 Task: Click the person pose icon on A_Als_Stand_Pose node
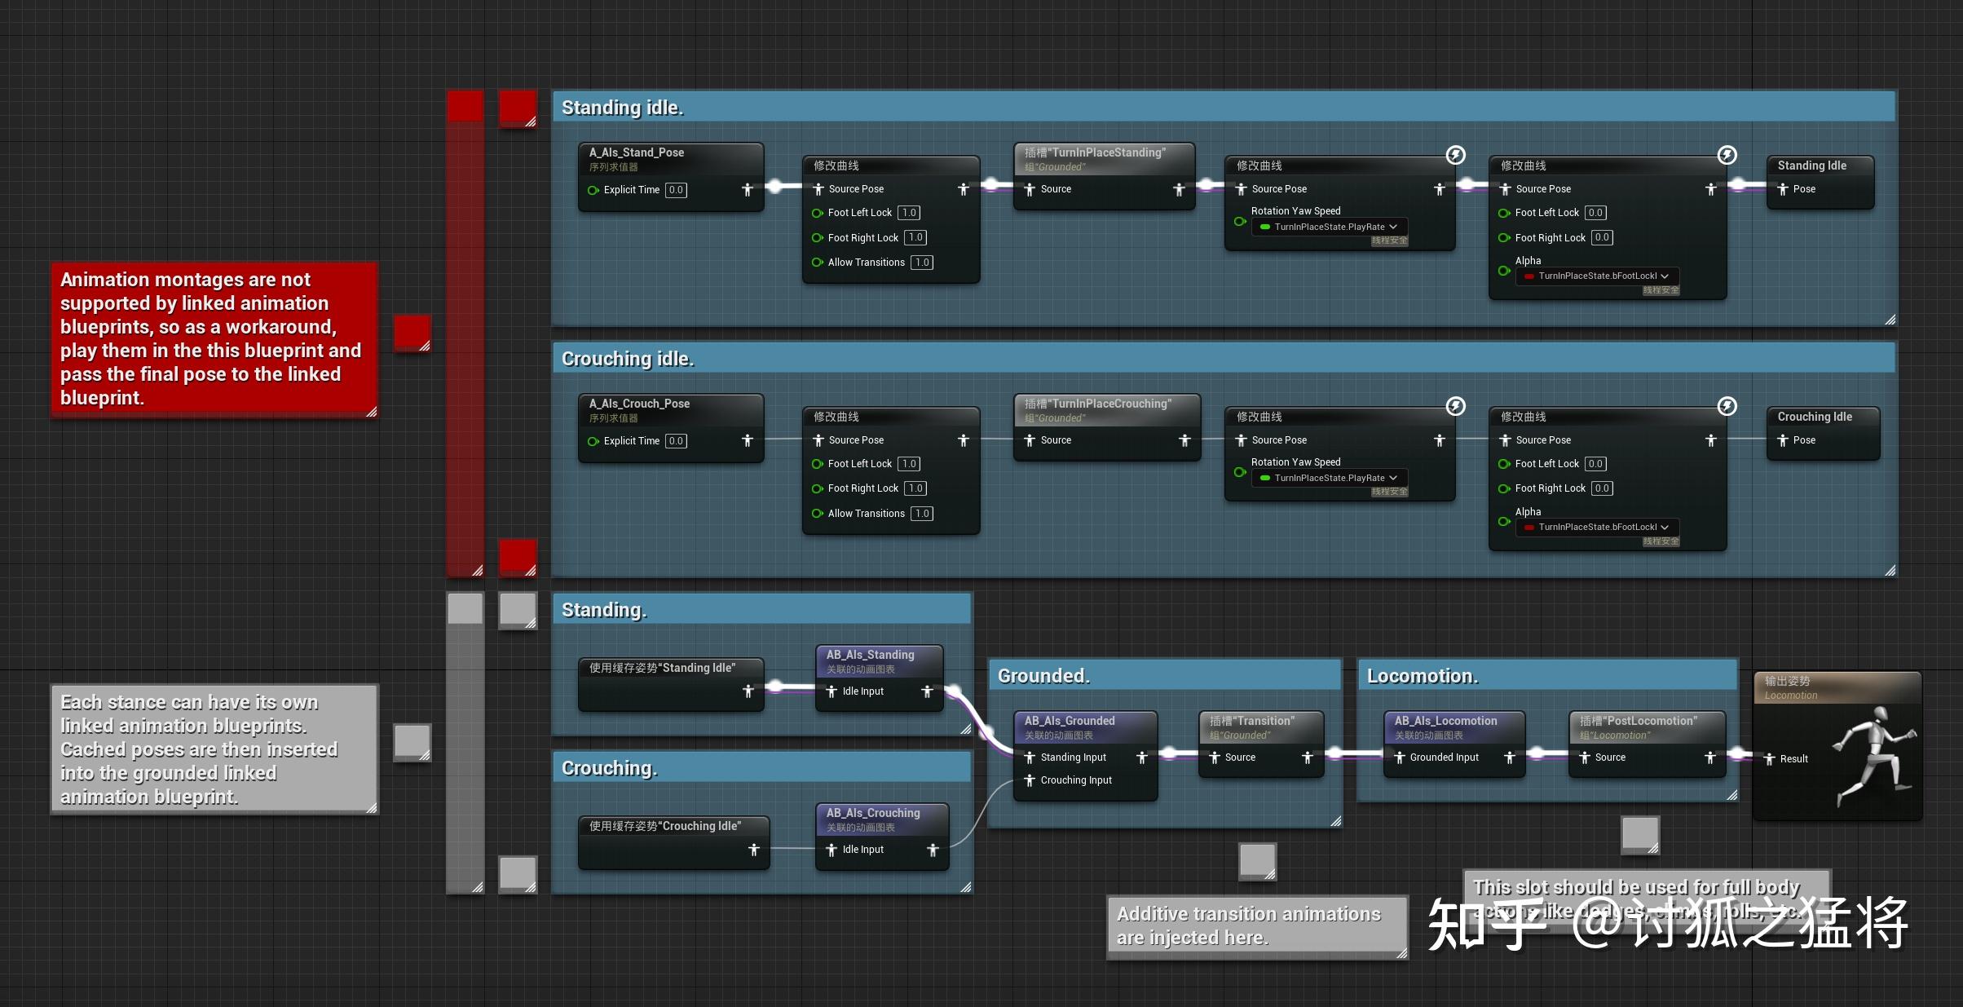[x=748, y=189]
